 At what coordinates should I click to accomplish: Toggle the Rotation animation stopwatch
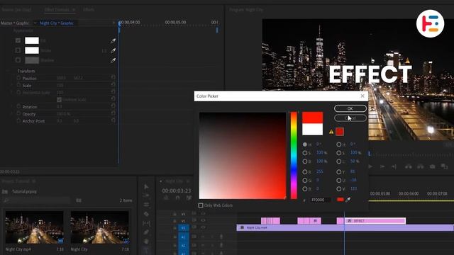pyautogui.click(x=18, y=106)
